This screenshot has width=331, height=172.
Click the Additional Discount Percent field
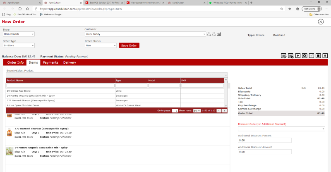259,141
